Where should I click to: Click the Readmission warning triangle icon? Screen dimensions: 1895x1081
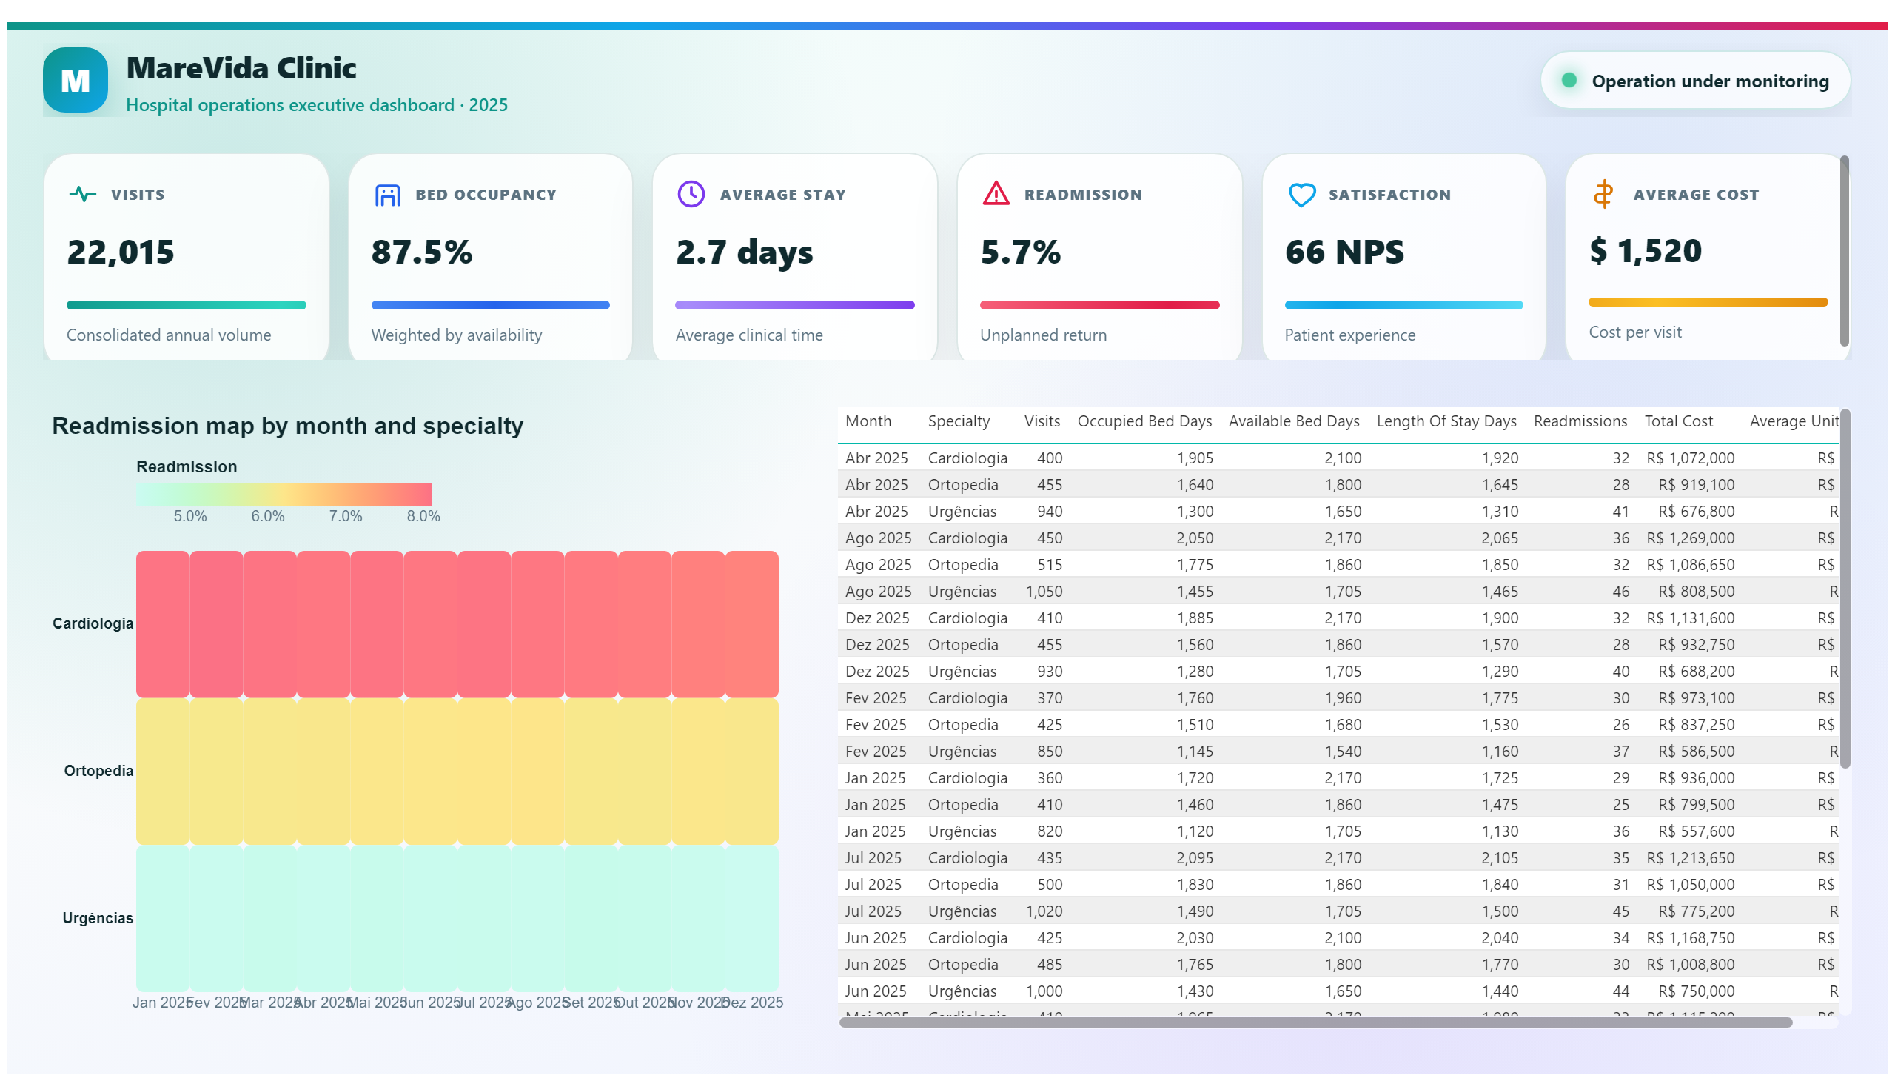(x=996, y=194)
